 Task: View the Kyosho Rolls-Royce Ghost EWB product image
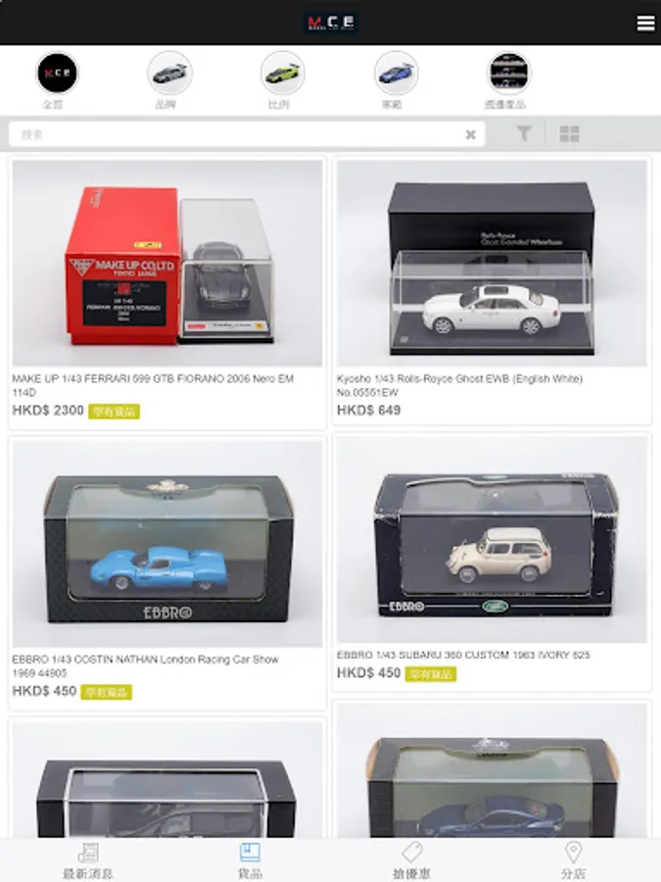(x=492, y=264)
